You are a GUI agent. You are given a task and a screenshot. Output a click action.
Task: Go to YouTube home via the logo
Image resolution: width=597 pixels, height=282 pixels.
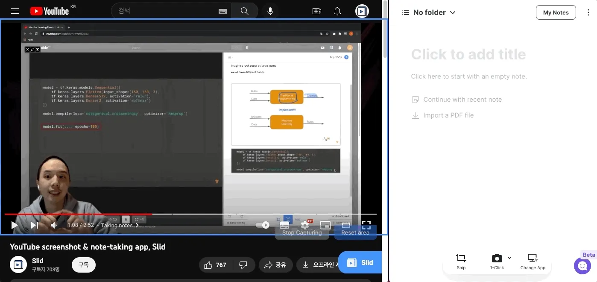point(50,11)
